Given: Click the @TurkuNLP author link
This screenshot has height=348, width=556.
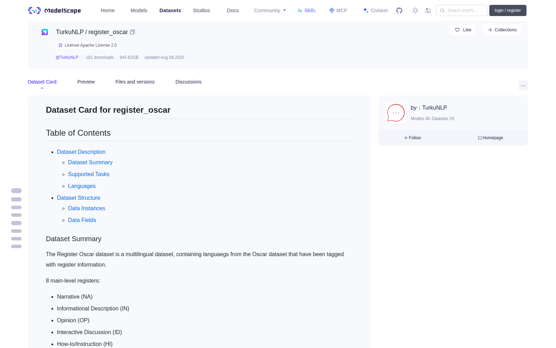Looking at the screenshot, I should click(67, 57).
